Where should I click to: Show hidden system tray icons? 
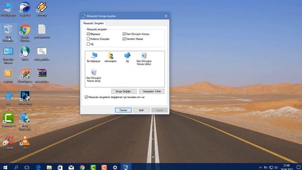point(260,167)
